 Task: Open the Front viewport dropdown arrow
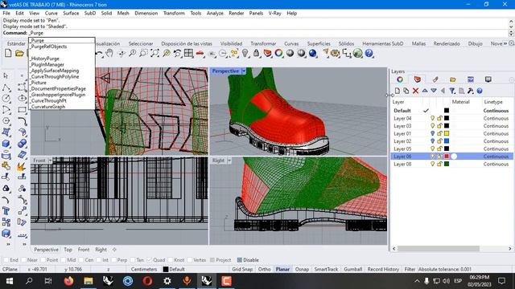(x=50, y=161)
